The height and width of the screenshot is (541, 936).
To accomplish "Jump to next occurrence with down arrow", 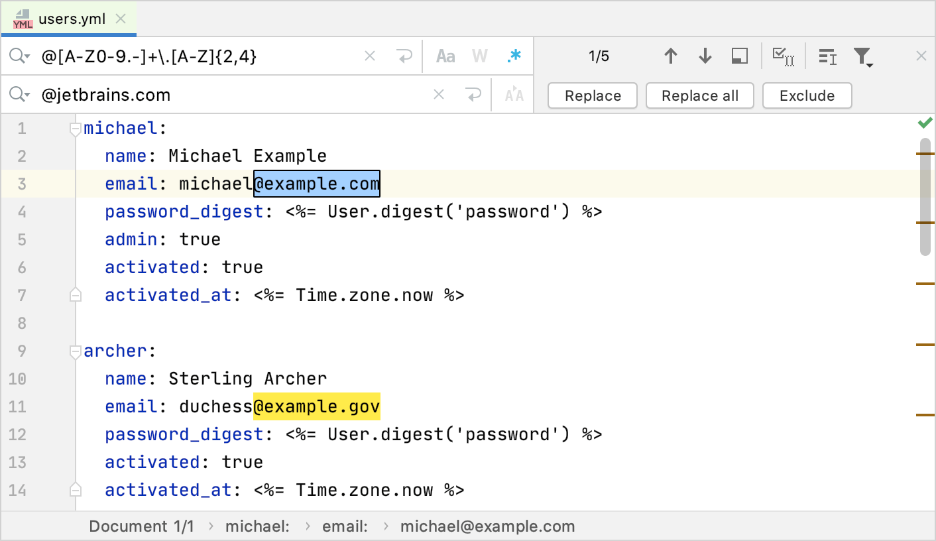I will tap(705, 56).
